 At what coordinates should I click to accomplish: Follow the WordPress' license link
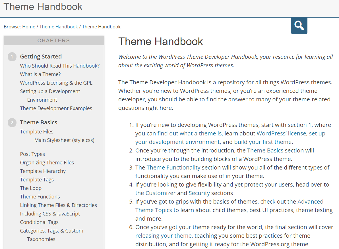pos(281,133)
